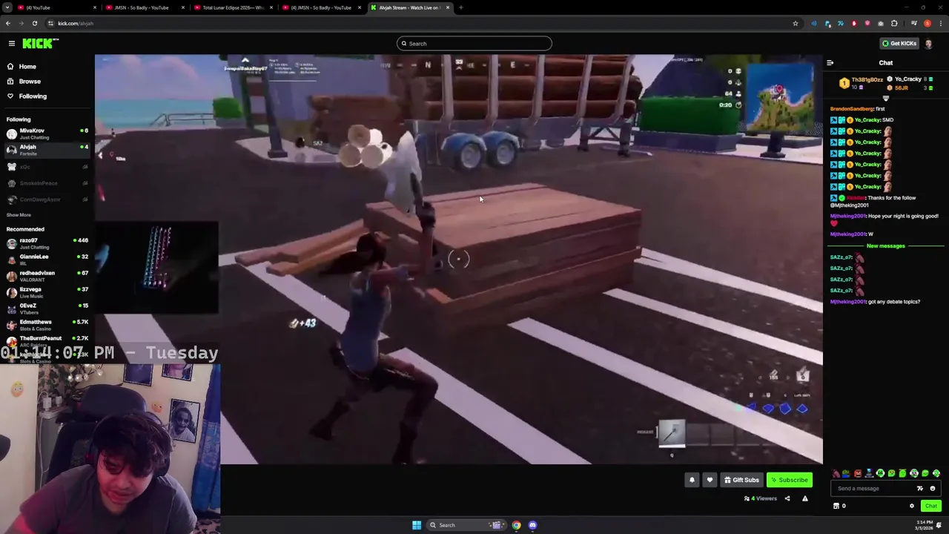Open the Windows Start menu
Screen dimensions: 949x534
pos(417,525)
